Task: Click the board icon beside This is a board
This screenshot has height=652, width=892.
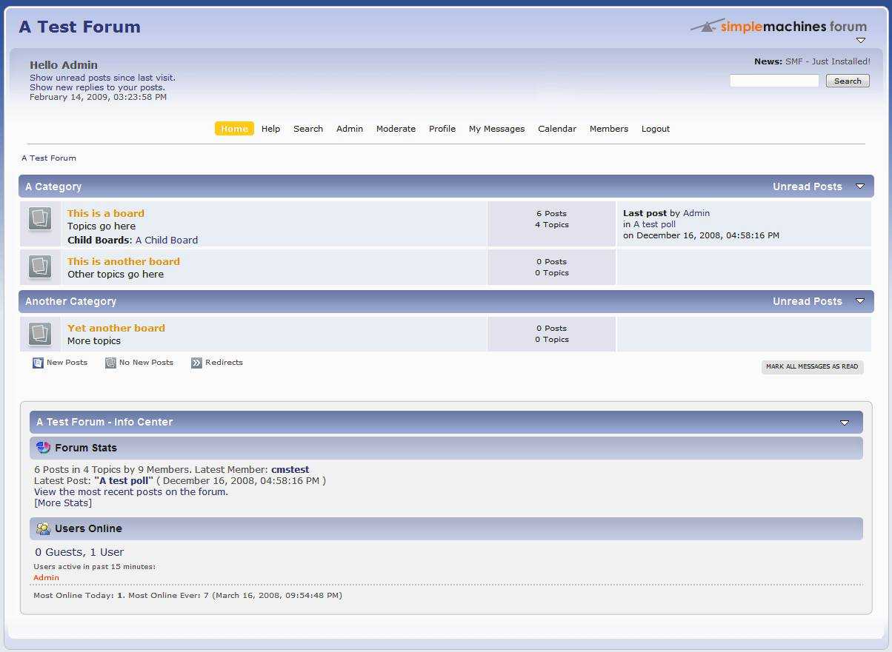Action: tap(40, 219)
